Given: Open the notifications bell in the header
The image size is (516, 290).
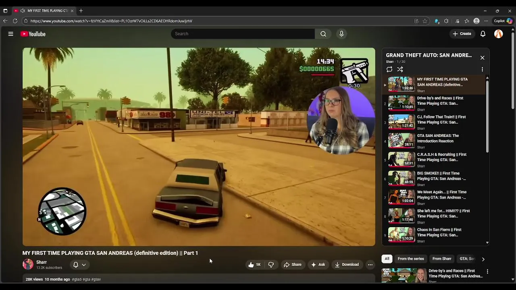Looking at the screenshot, I should (483, 34).
